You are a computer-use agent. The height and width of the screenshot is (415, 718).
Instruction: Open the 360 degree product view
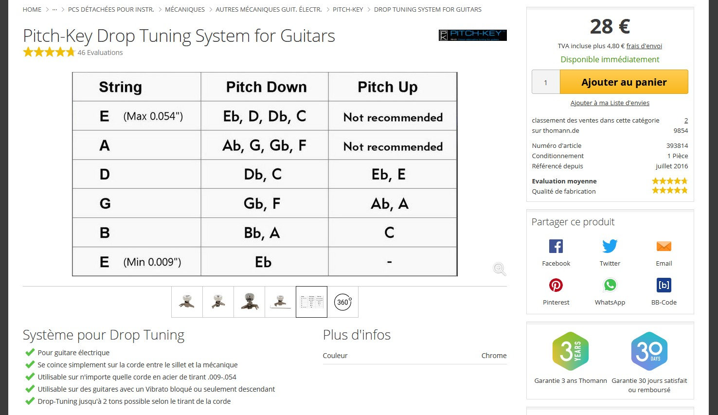coord(343,302)
